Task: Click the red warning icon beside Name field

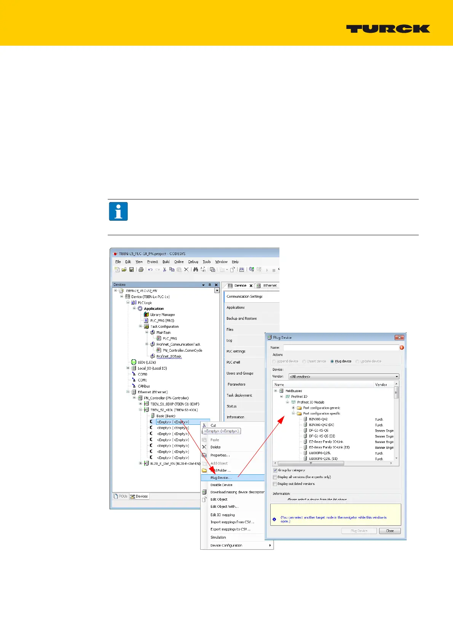Action: 402,348
